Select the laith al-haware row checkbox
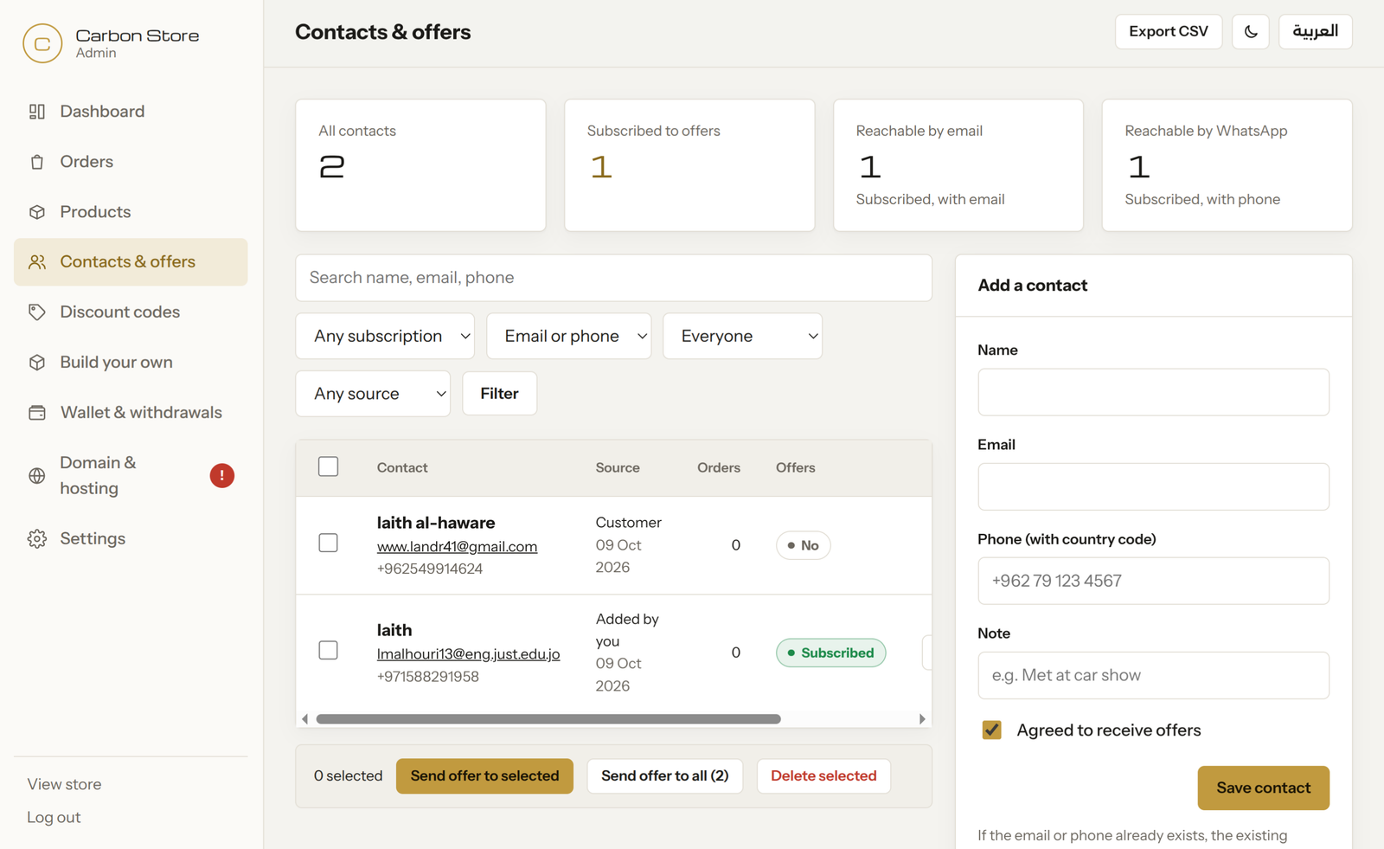 (x=329, y=543)
